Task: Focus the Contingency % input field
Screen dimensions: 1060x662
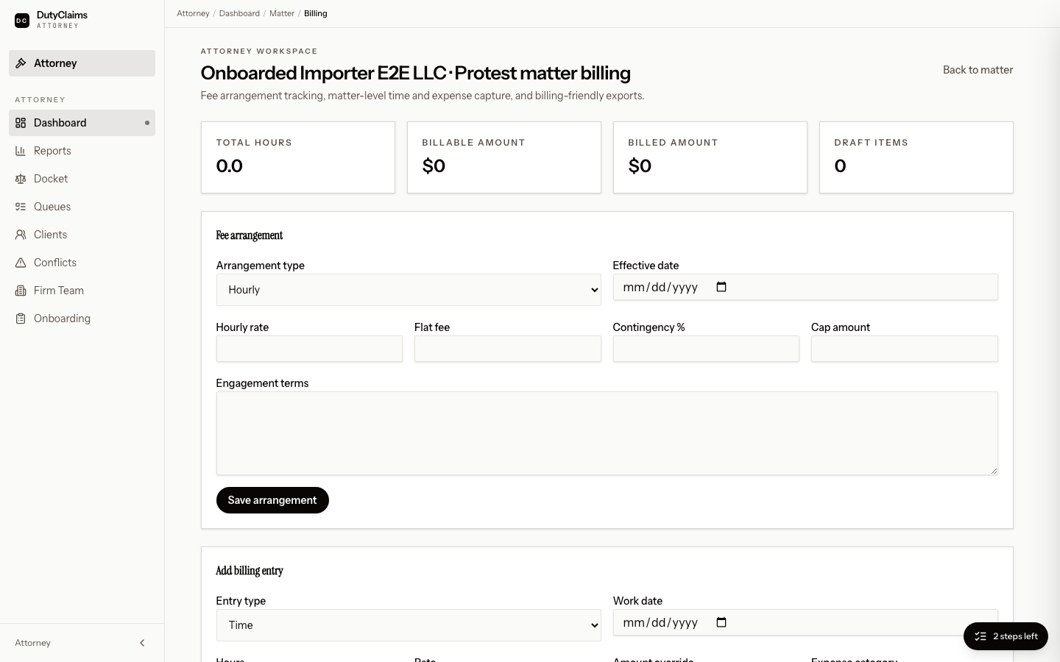Action: (706, 349)
